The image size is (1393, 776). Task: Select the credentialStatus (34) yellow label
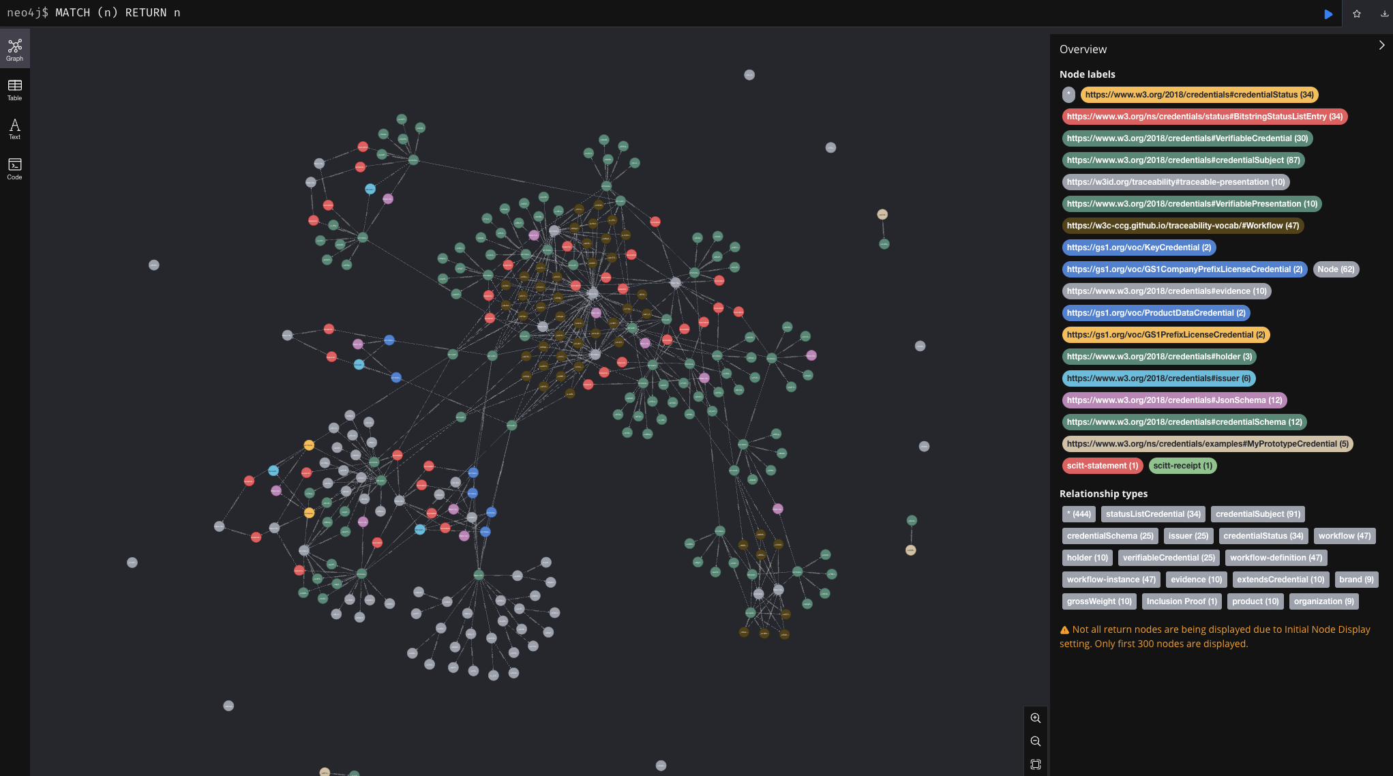click(1199, 95)
